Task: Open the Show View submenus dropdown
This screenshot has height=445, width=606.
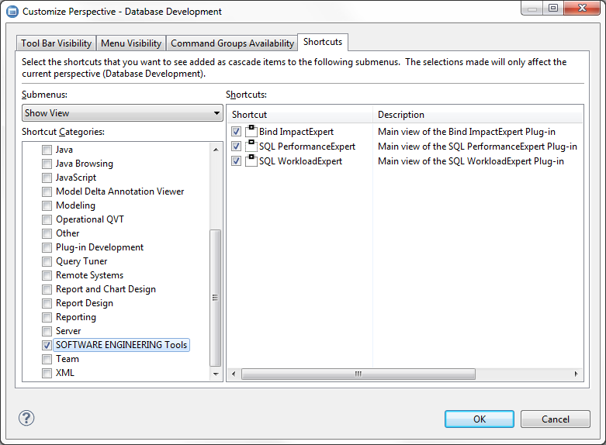Action: point(122,113)
